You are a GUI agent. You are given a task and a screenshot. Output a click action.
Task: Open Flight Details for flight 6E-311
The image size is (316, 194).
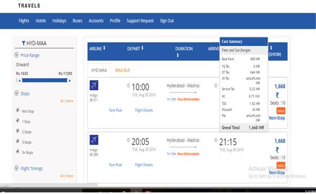(x=144, y=110)
